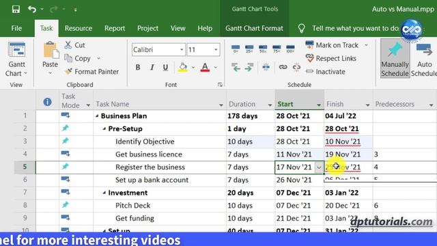Collapse the Investment summary task
437x246 pixels.
coord(104,193)
